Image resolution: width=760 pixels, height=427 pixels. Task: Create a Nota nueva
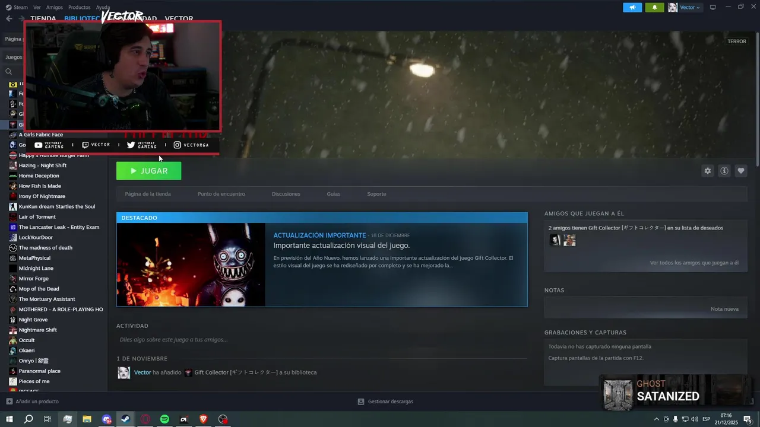[x=724, y=309]
